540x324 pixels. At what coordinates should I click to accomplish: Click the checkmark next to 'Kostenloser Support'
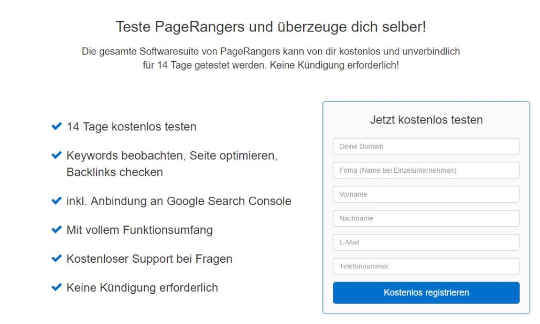pos(57,259)
